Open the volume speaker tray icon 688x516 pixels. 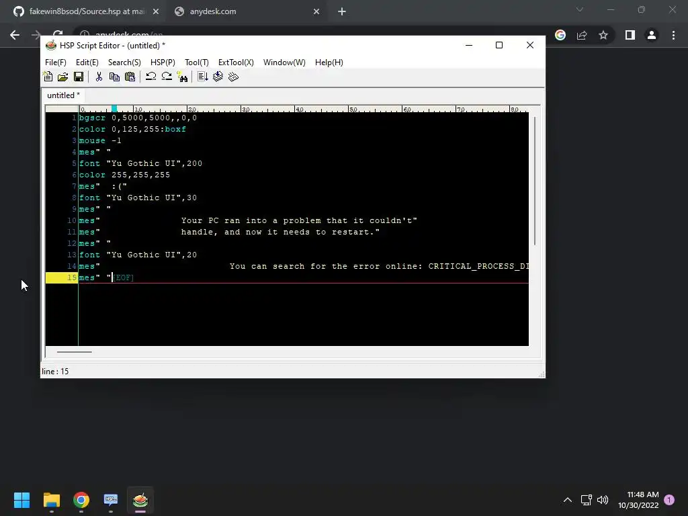pyautogui.click(x=603, y=500)
